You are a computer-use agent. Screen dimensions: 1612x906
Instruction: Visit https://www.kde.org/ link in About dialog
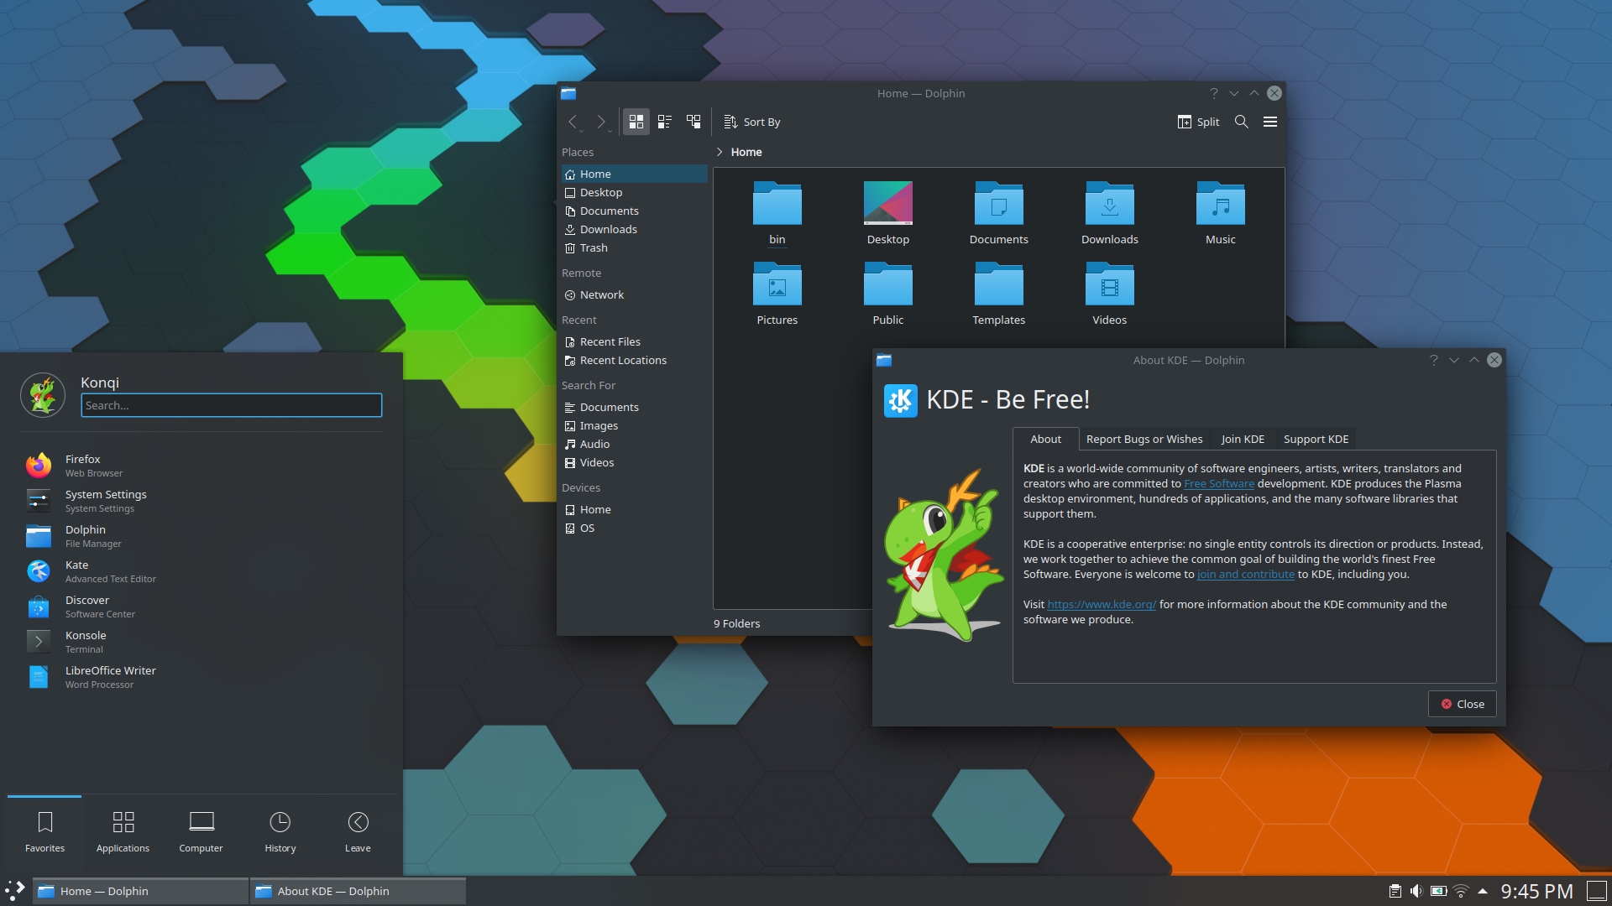(x=1099, y=604)
